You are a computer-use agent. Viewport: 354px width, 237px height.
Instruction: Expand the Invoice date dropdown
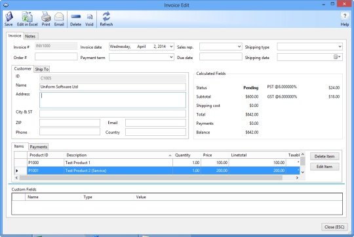(x=171, y=47)
